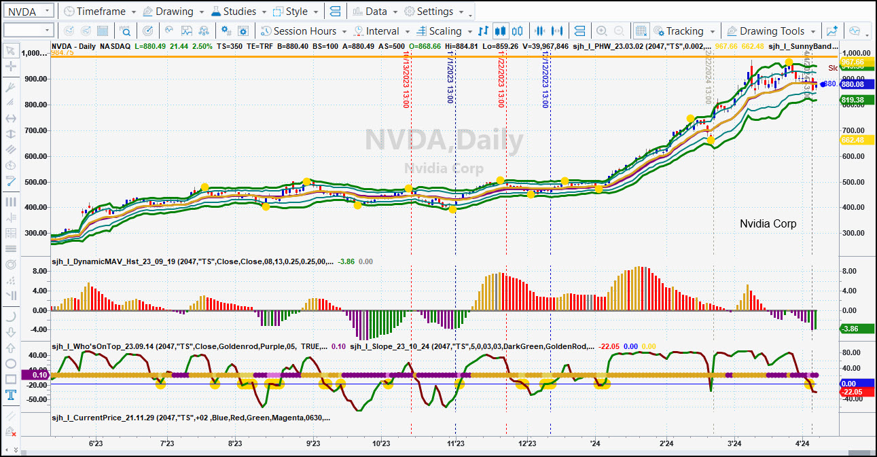
Task: Select the pointer arrow tool in the left drawing toolbar
Action: click(11, 50)
